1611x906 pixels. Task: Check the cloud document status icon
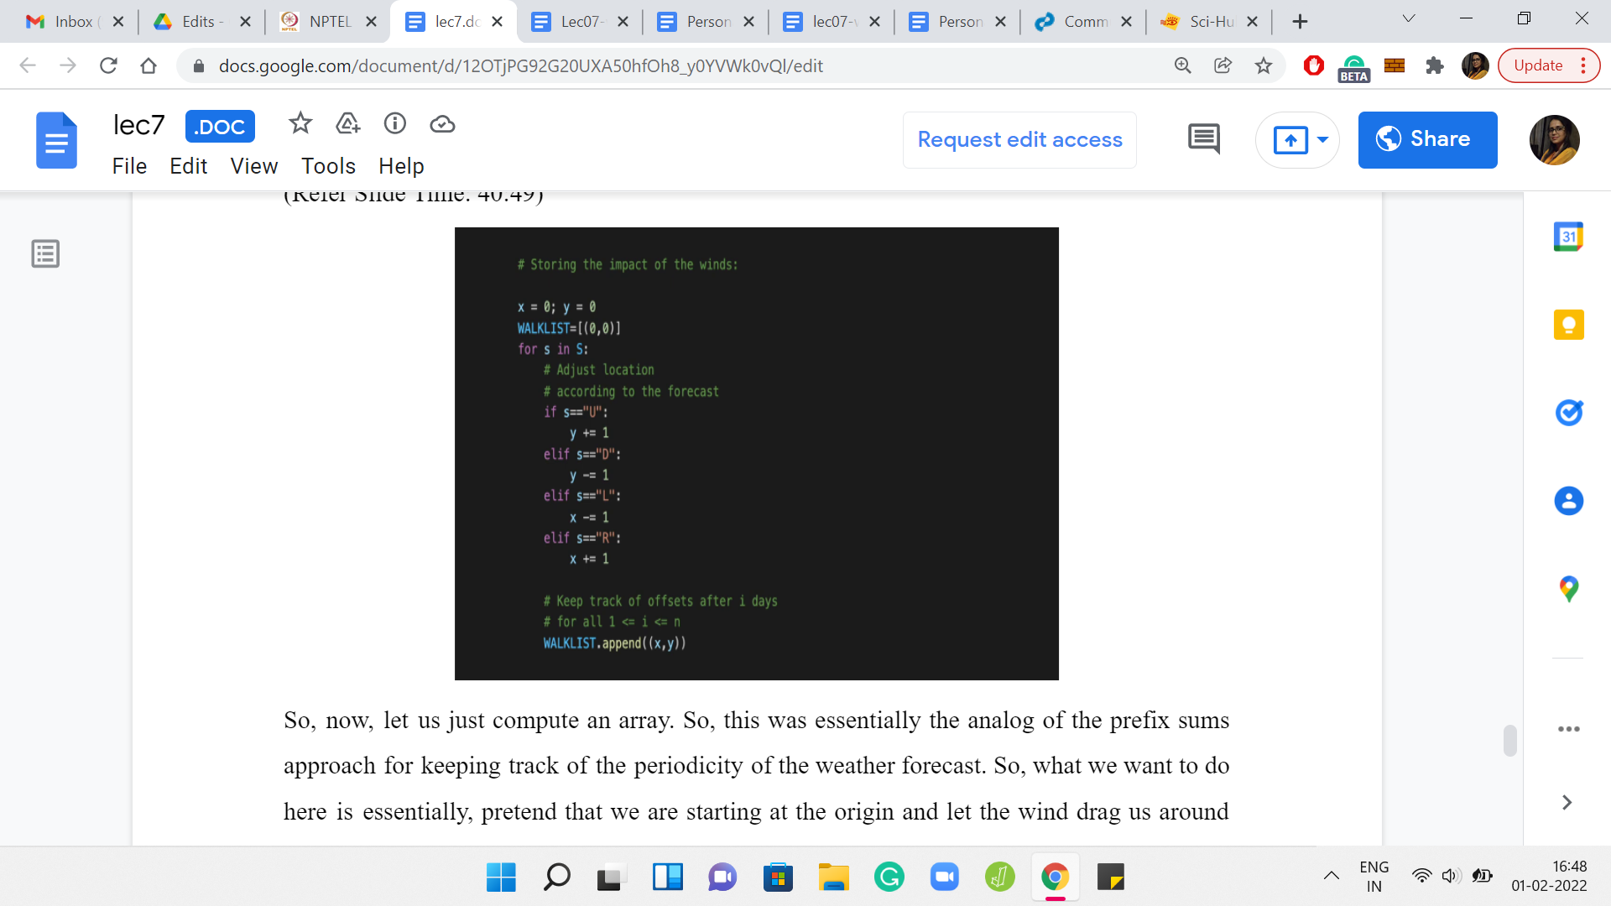(442, 124)
